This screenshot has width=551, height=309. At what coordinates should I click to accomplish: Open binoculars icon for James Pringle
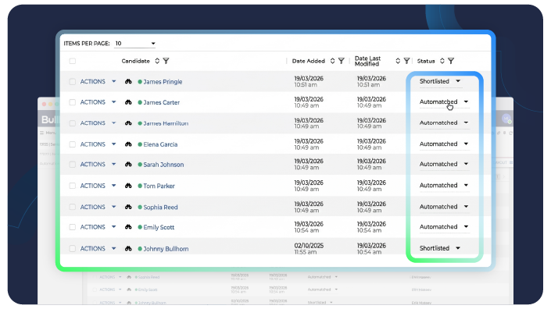pos(128,81)
